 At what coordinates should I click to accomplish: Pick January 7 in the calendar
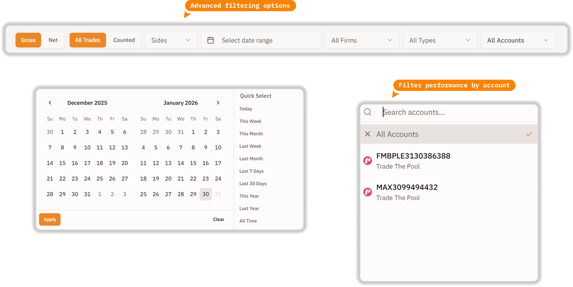tap(181, 147)
